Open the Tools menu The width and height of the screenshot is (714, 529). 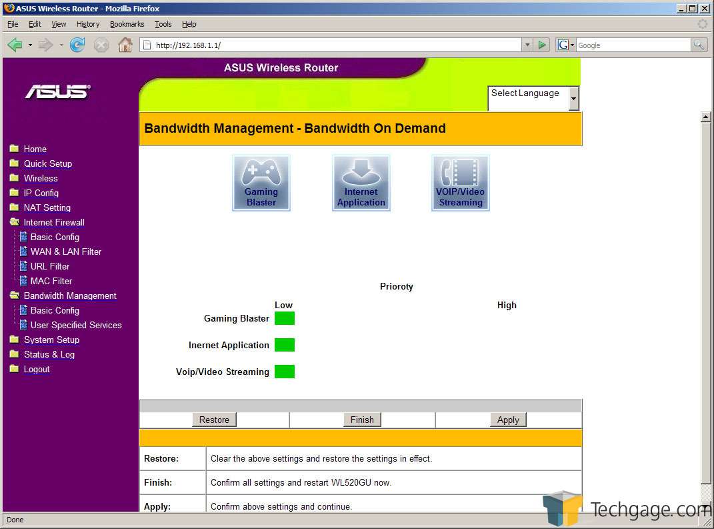[x=163, y=24]
